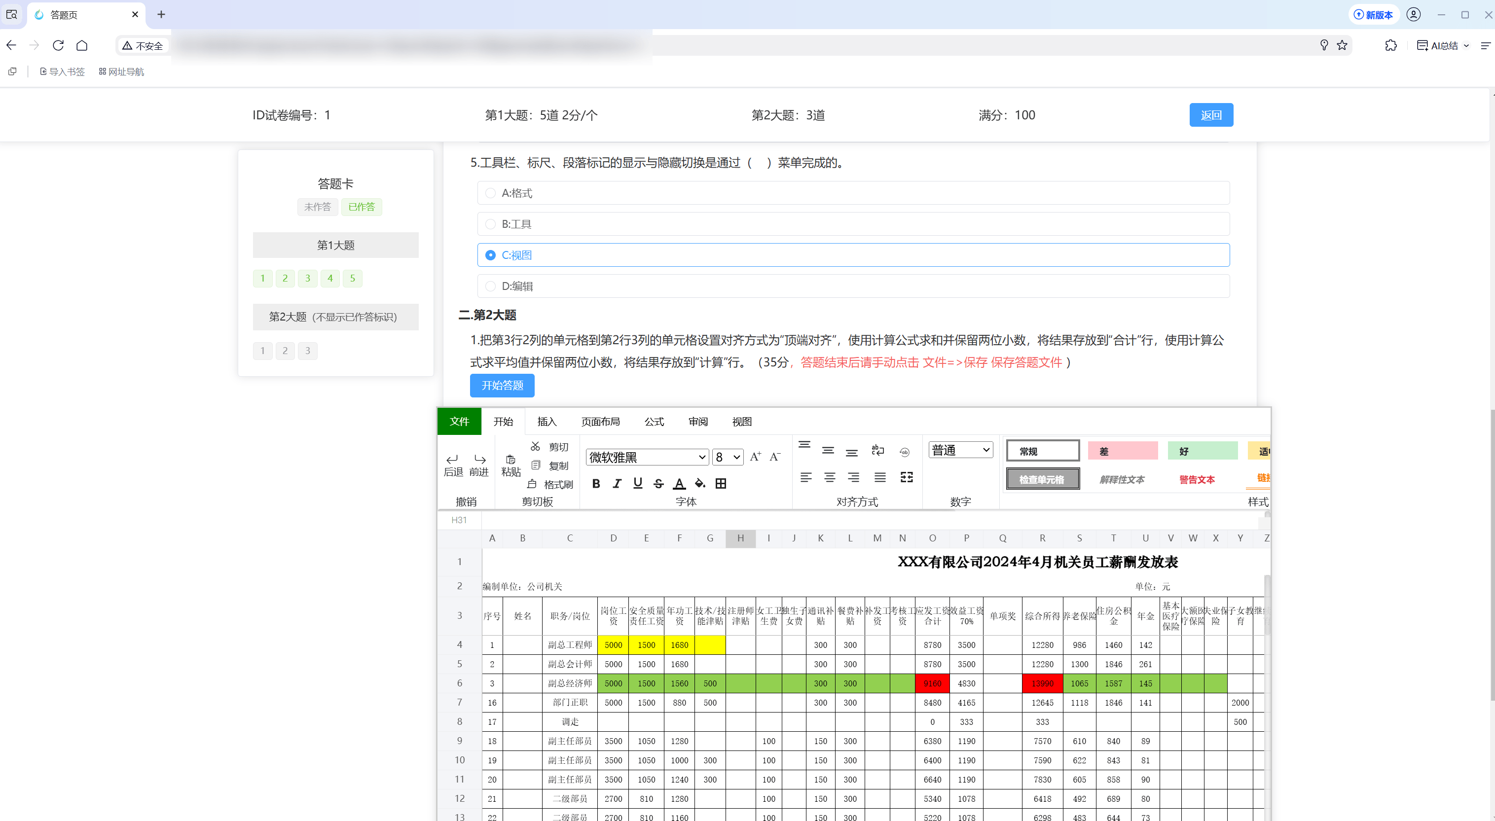Open the cell borders tool
This screenshot has height=821, width=1495.
[721, 483]
